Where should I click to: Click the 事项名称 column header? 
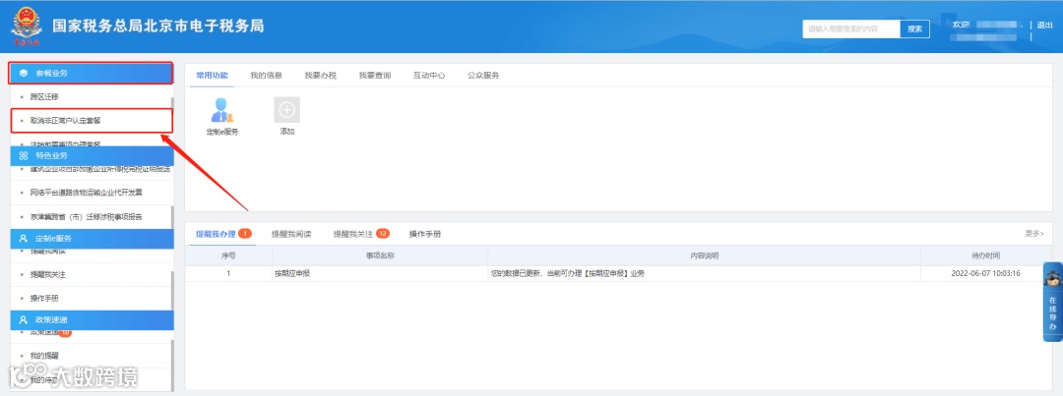point(380,255)
